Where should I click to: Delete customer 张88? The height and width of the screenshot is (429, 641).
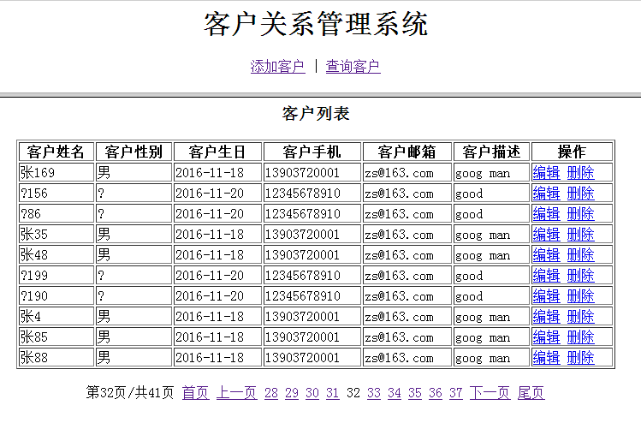(x=580, y=357)
